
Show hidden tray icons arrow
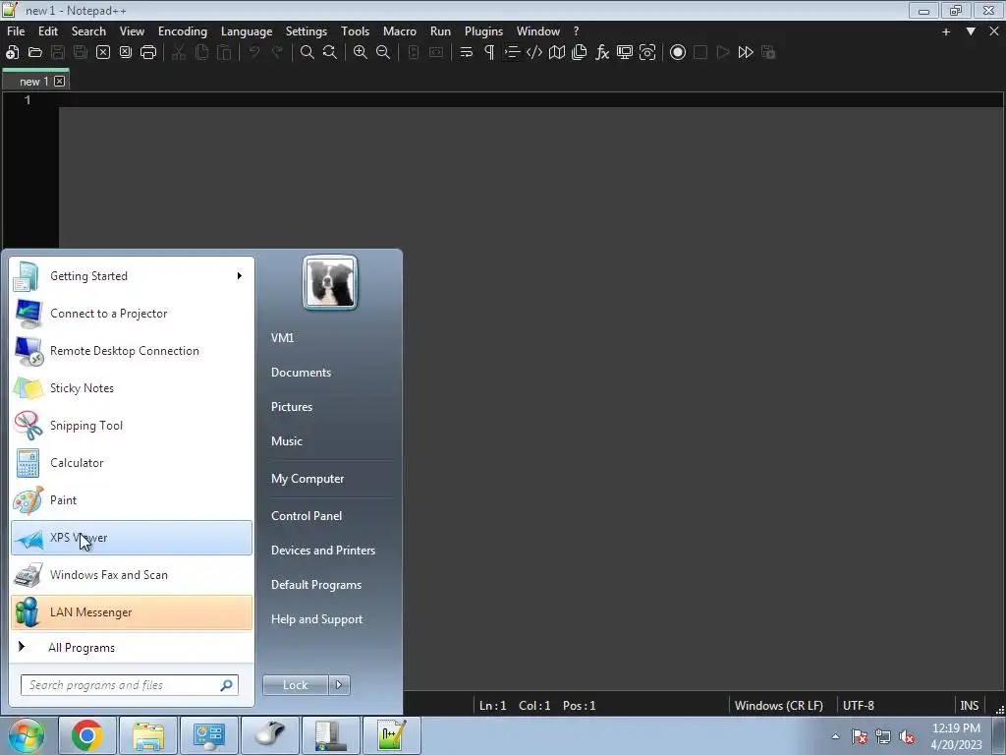pyautogui.click(x=835, y=736)
